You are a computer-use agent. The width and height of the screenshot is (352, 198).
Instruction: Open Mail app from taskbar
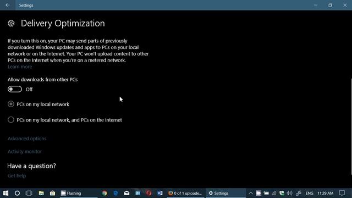(127, 193)
